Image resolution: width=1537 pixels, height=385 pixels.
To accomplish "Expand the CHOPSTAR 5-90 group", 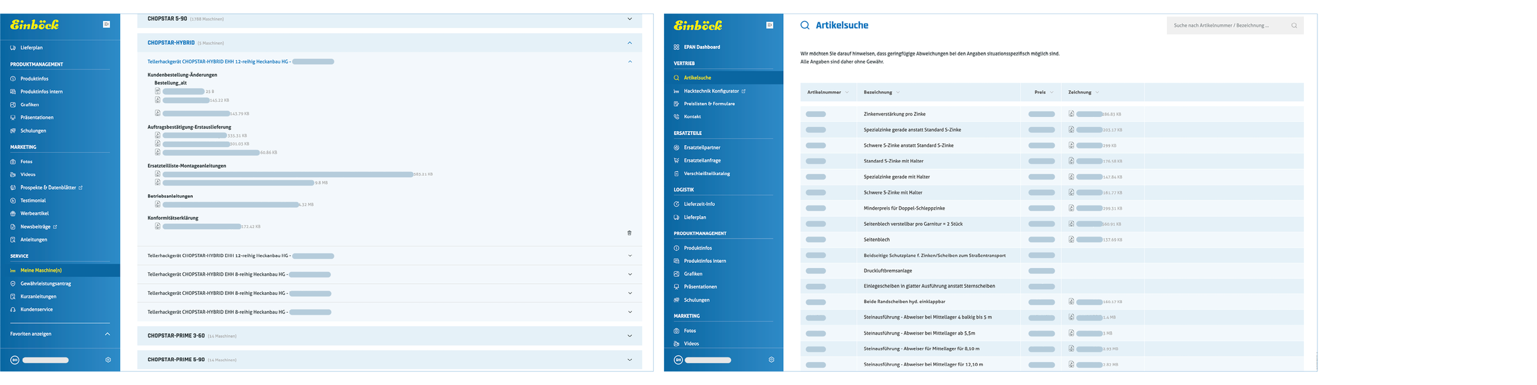I will pos(630,19).
